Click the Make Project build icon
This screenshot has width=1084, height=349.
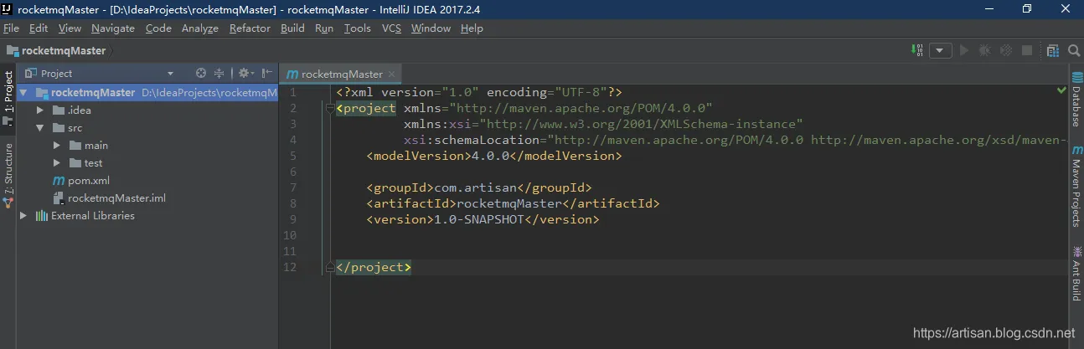(917, 50)
